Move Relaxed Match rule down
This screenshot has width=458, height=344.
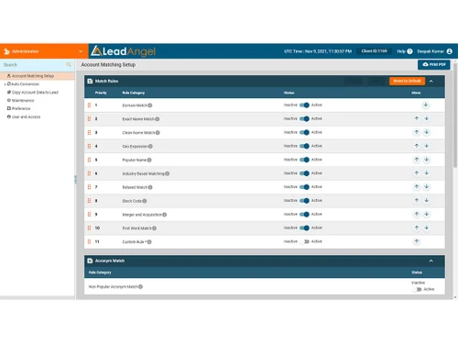(x=427, y=186)
